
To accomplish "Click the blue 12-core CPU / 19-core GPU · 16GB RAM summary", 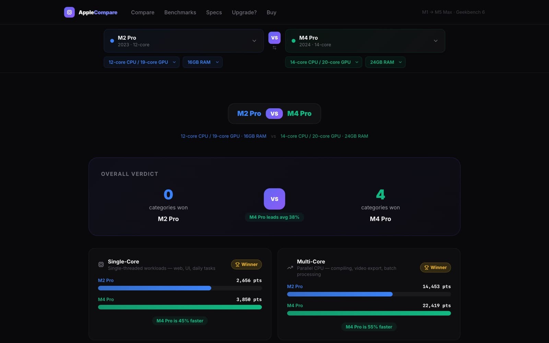I will tap(223, 136).
